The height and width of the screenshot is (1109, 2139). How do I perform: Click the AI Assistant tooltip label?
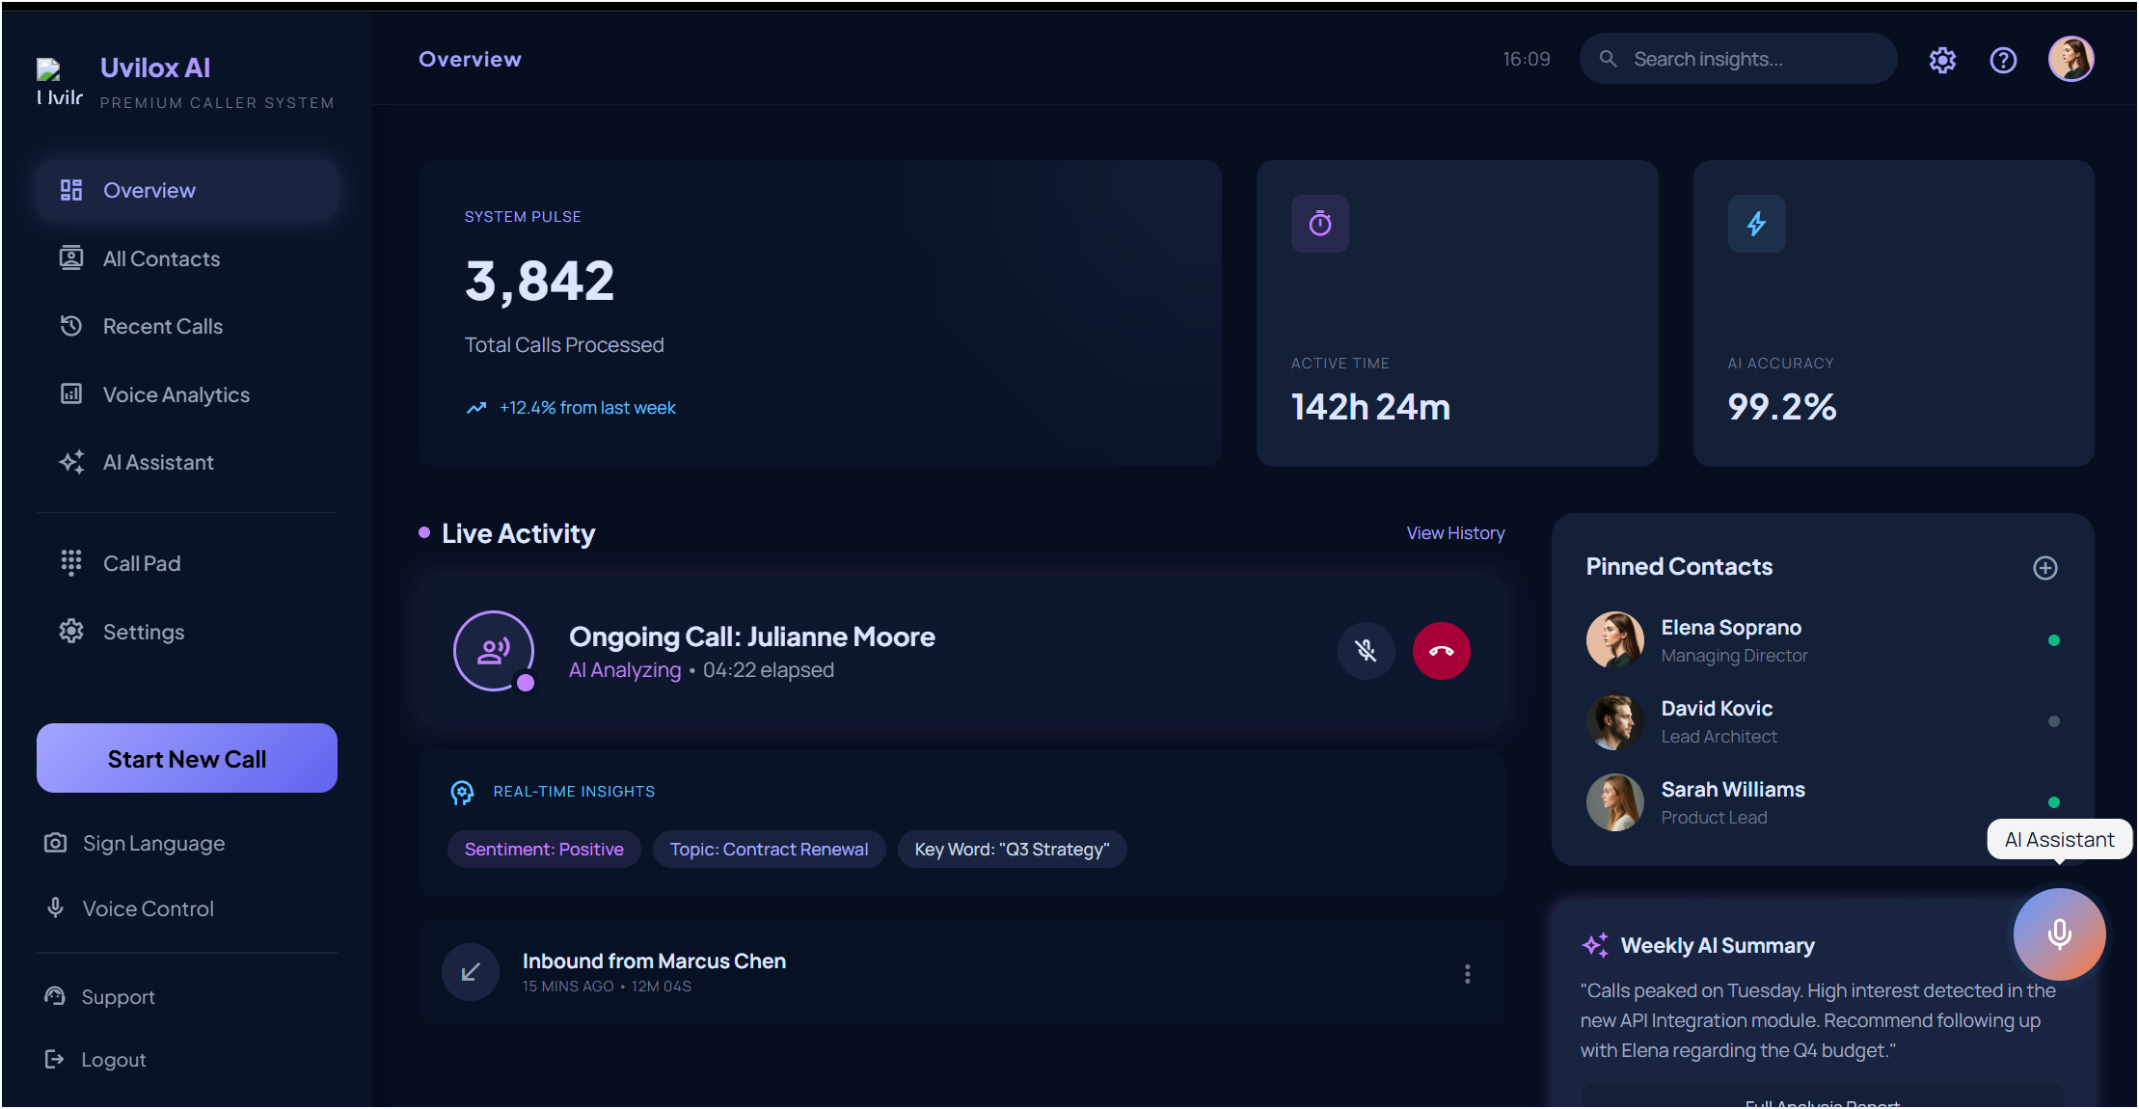coord(2060,840)
